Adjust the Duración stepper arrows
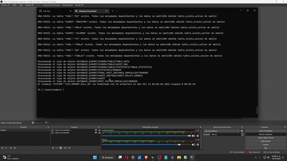This screenshot has height=161, width=287. [242, 134]
